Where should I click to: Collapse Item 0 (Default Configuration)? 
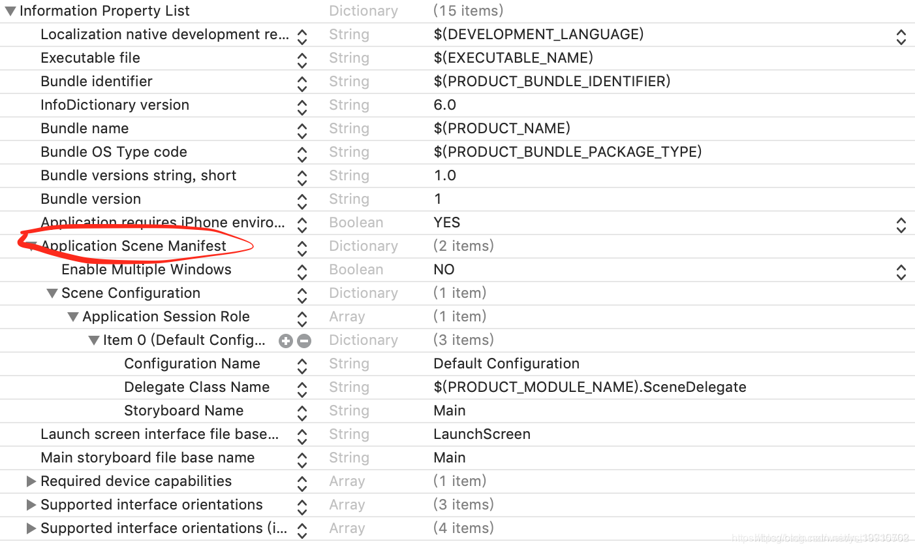point(94,340)
